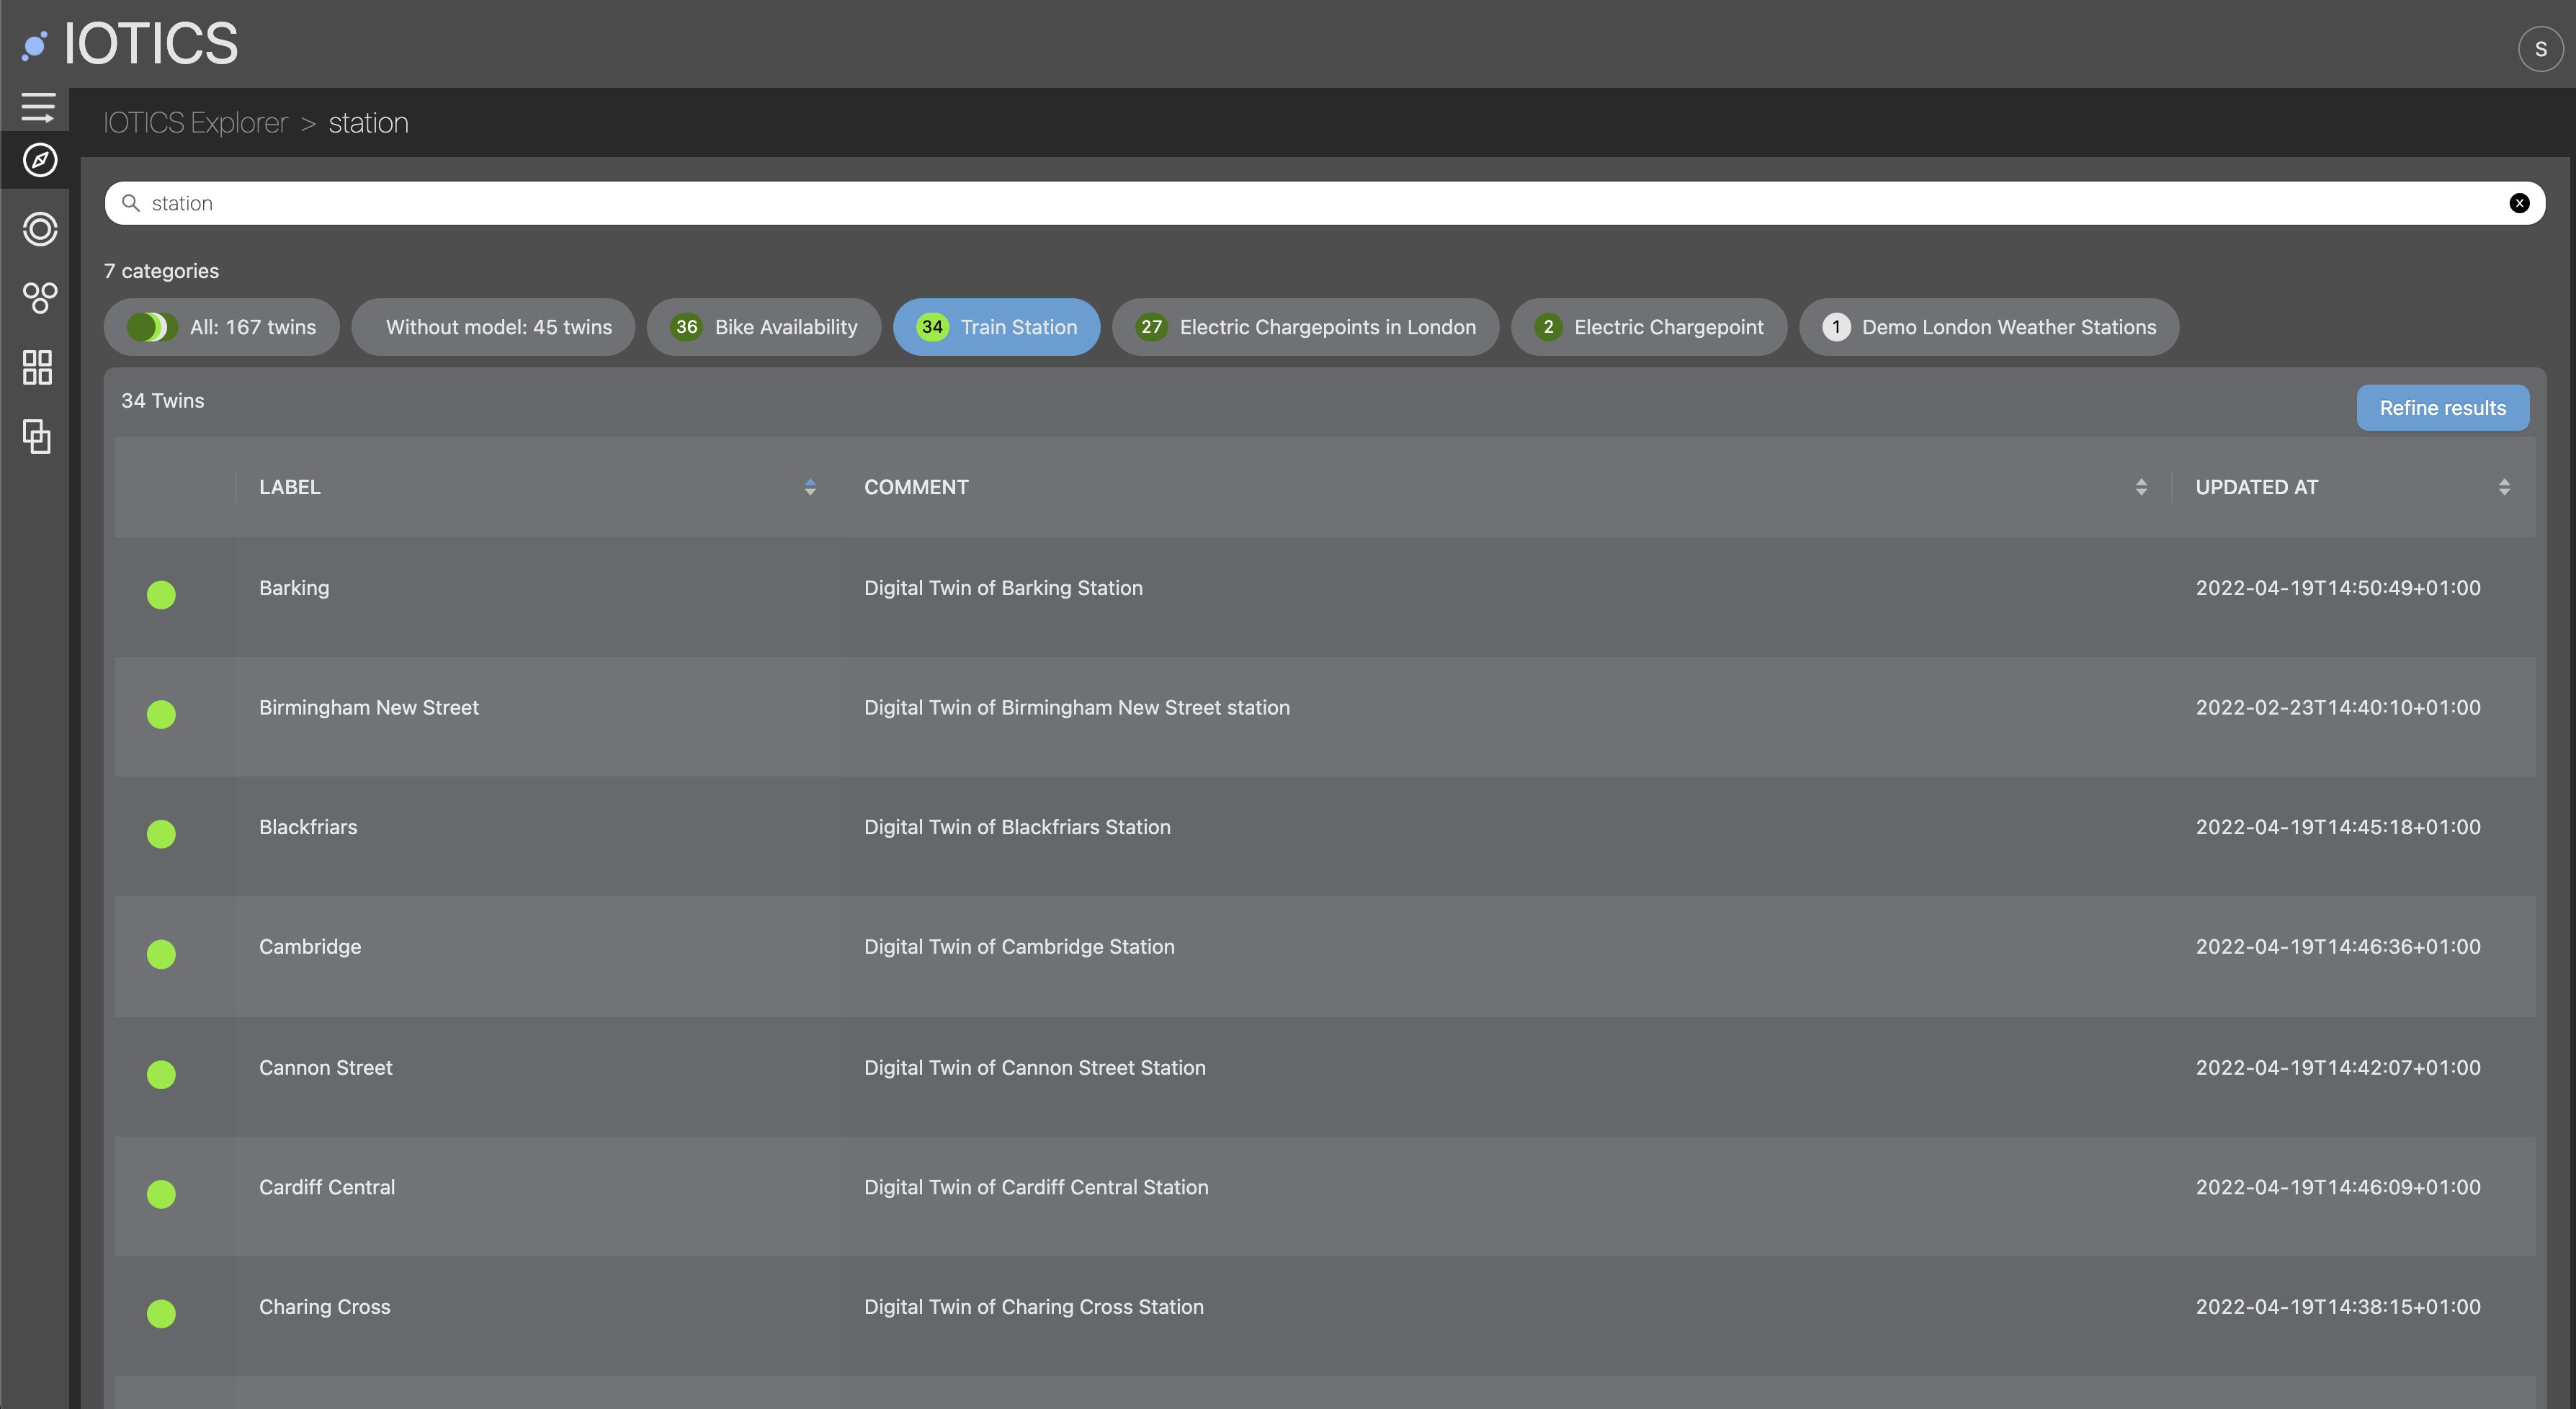Select the Without model: 45 twins tab
2576x1409 pixels.
[x=494, y=327]
